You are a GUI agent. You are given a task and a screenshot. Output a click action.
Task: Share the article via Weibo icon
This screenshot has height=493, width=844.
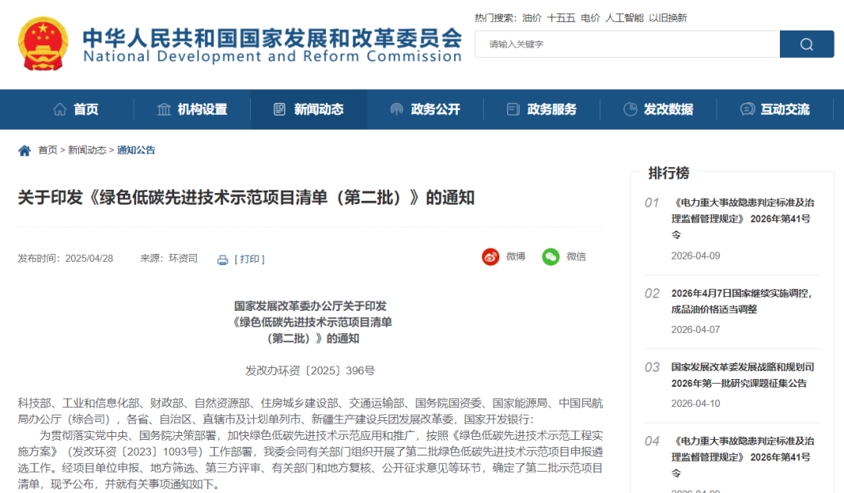tap(491, 256)
